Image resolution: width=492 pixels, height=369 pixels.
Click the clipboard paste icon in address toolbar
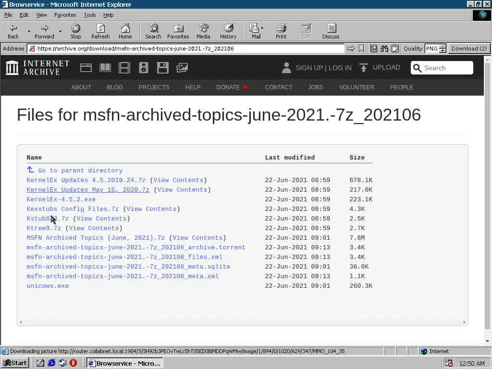(395, 49)
